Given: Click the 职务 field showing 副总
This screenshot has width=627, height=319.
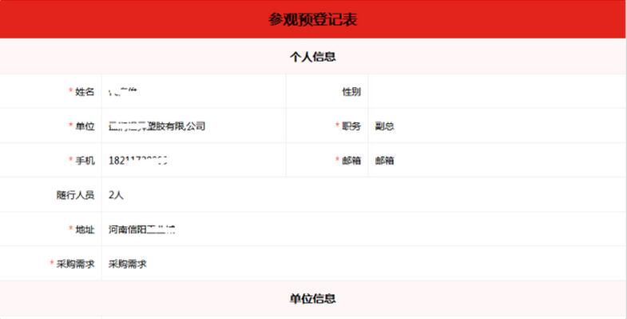Looking at the screenshot, I should (x=497, y=126).
